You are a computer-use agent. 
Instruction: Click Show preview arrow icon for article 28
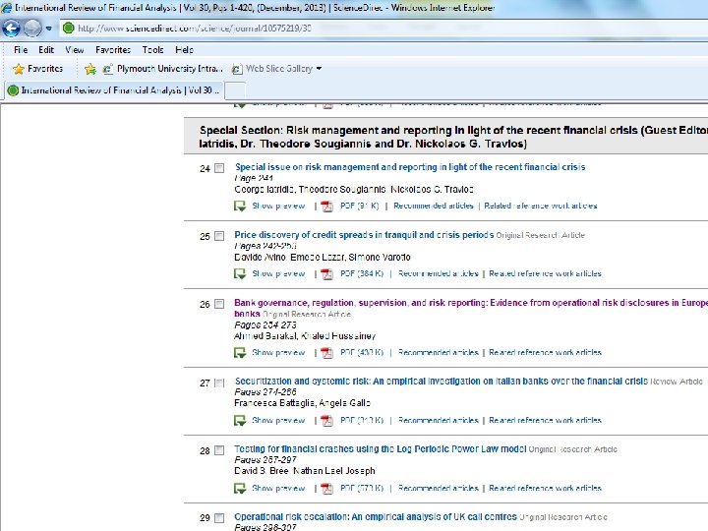pyautogui.click(x=240, y=489)
